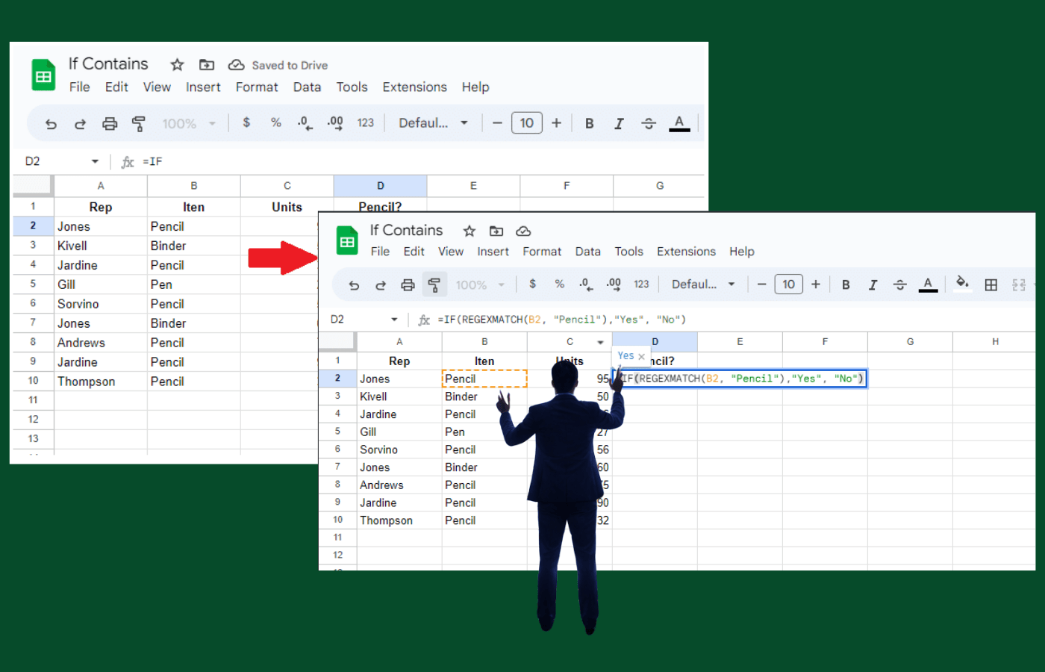The height and width of the screenshot is (672, 1045).
Task: Click undo in the front spreadsheet toolbar
Action: [354, 284]
